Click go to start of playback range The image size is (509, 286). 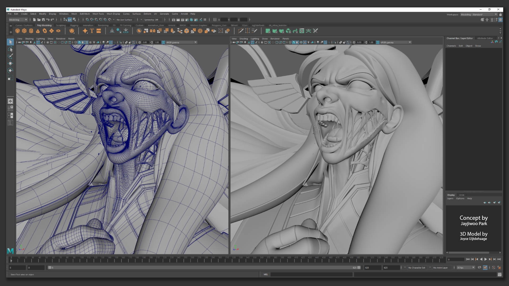coord(468,259)
